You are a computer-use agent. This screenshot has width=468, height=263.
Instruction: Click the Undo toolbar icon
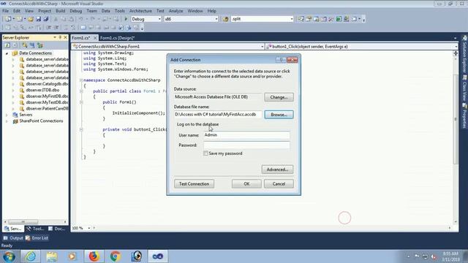point(80,19)
